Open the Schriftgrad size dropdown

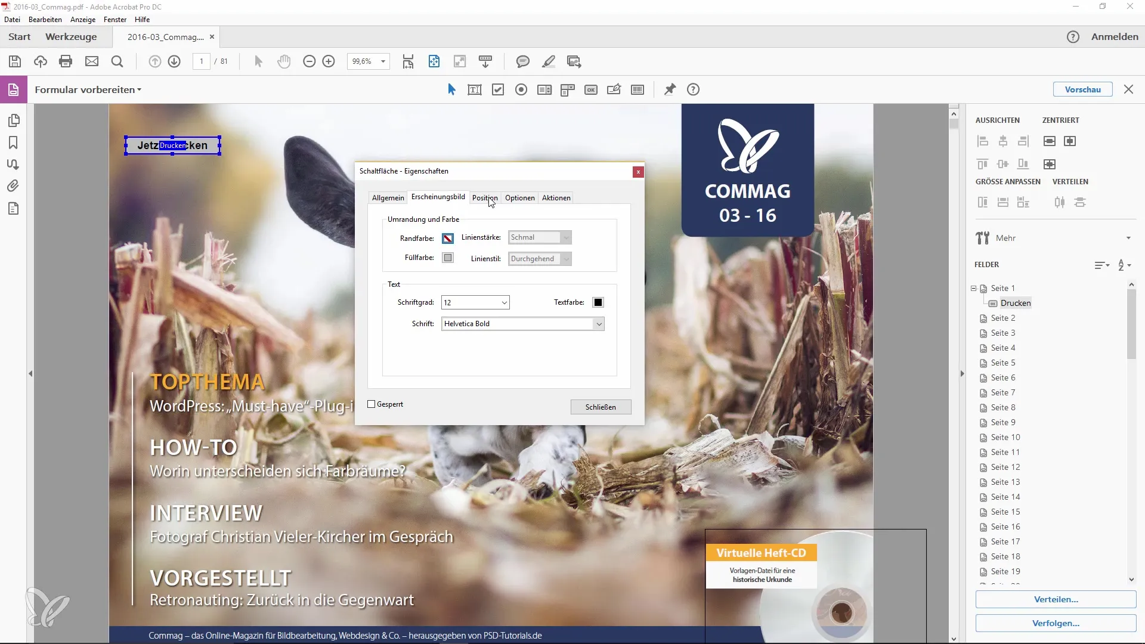tap(505, 303)
